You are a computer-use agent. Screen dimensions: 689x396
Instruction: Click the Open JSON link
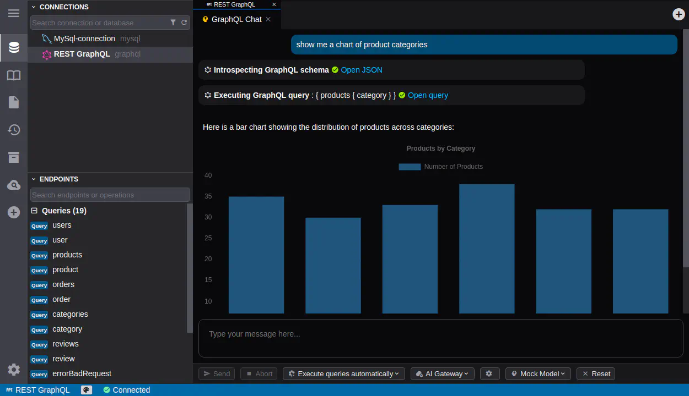tap(362, 70)
